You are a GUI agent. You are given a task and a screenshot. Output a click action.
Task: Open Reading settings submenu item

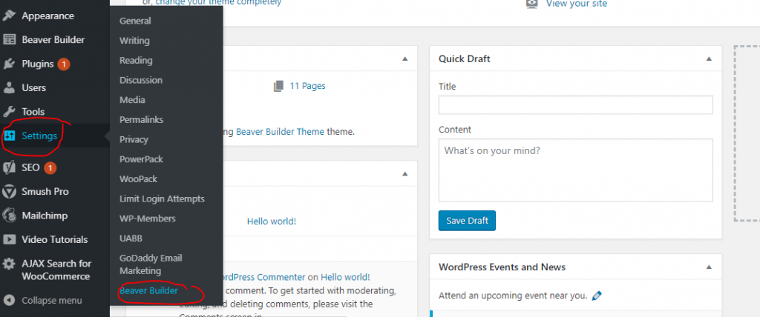pos(137,61)
